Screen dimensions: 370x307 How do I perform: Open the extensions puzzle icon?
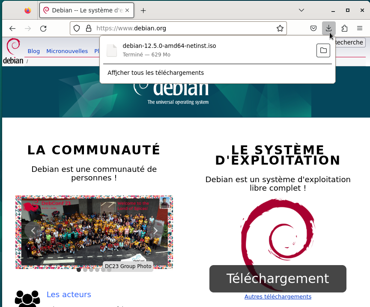pyautogui.click(x=344, y=29)
